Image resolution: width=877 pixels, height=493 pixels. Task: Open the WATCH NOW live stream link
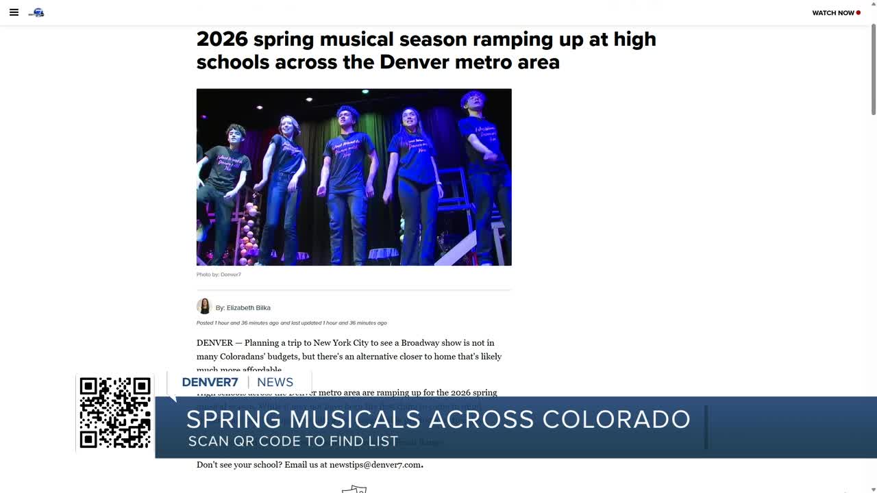click(833, 13)
